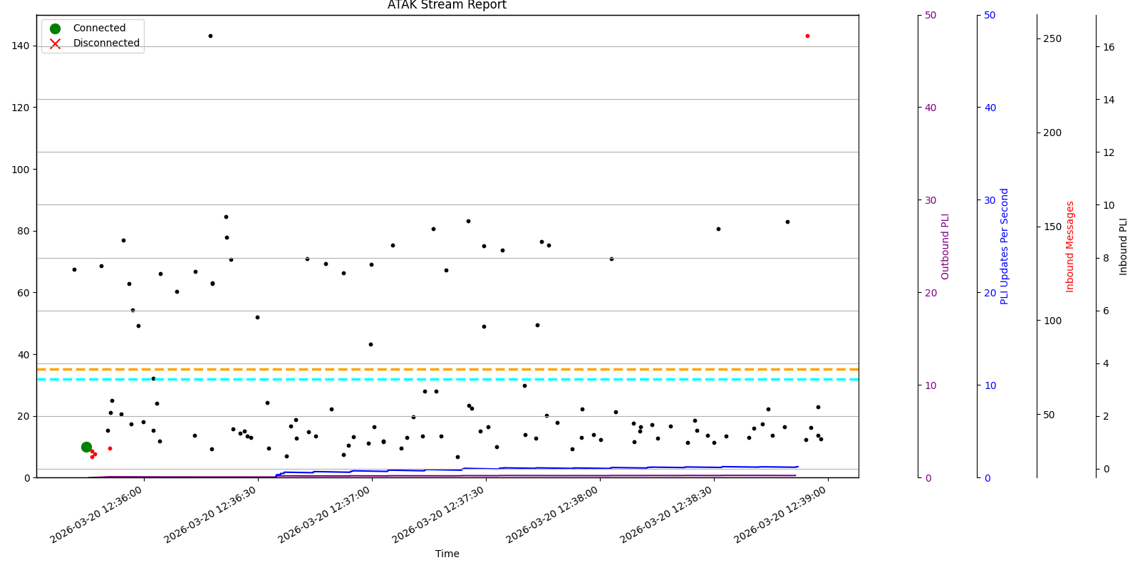The image size is (1140, 570).
Task: Click the red data point at top right
Action: (x=807, y=36)
